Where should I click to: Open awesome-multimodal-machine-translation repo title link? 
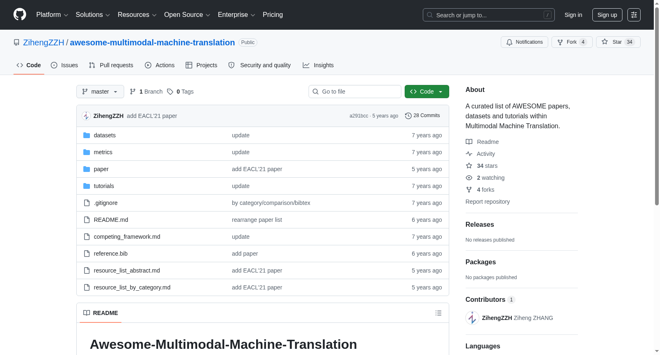coord(152,42)
